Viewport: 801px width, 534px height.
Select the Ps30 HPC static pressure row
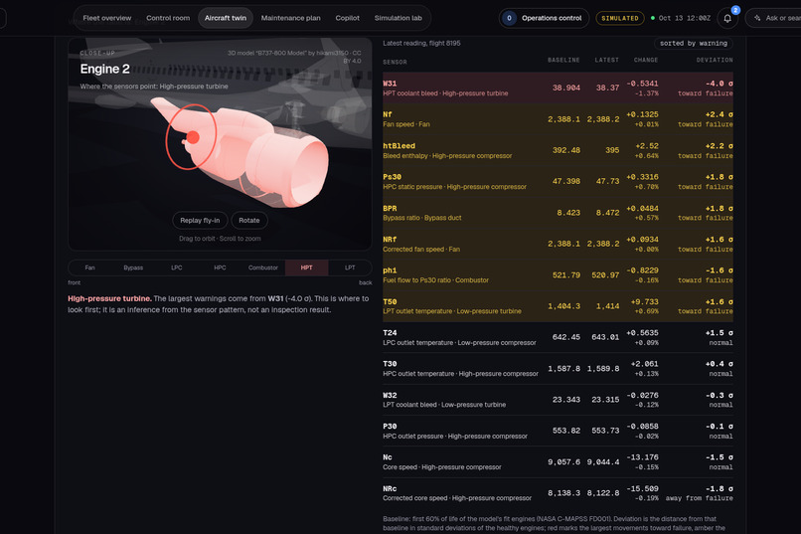tap(558, 181)
